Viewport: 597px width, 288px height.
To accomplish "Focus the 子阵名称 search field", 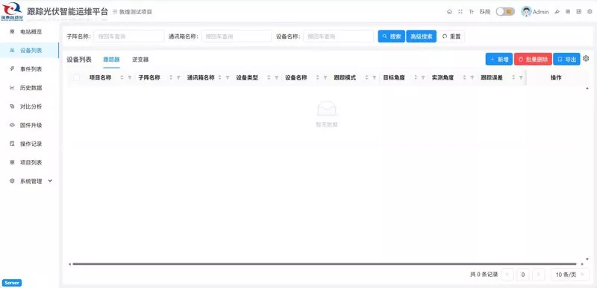I will 128,36.
